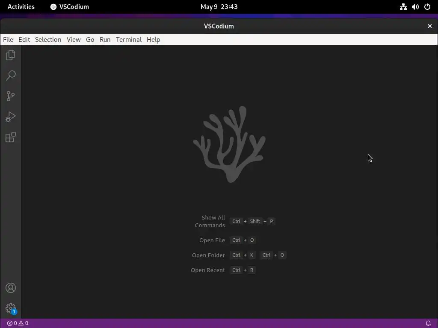The width and height of the screenshot is (438, 328).
Task: Click the power icon in system tray
Action: click(x=427, y=7)
